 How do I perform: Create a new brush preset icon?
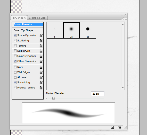112,127
